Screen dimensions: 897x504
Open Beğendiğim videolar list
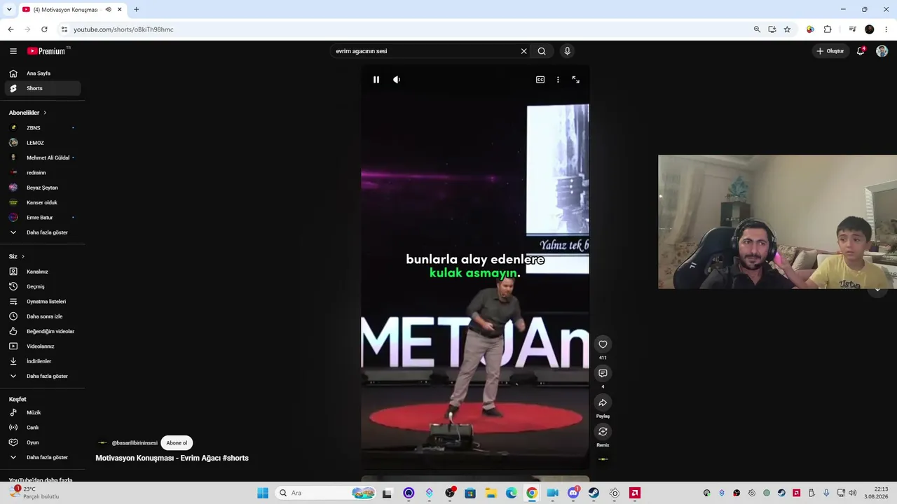point(43,331)
